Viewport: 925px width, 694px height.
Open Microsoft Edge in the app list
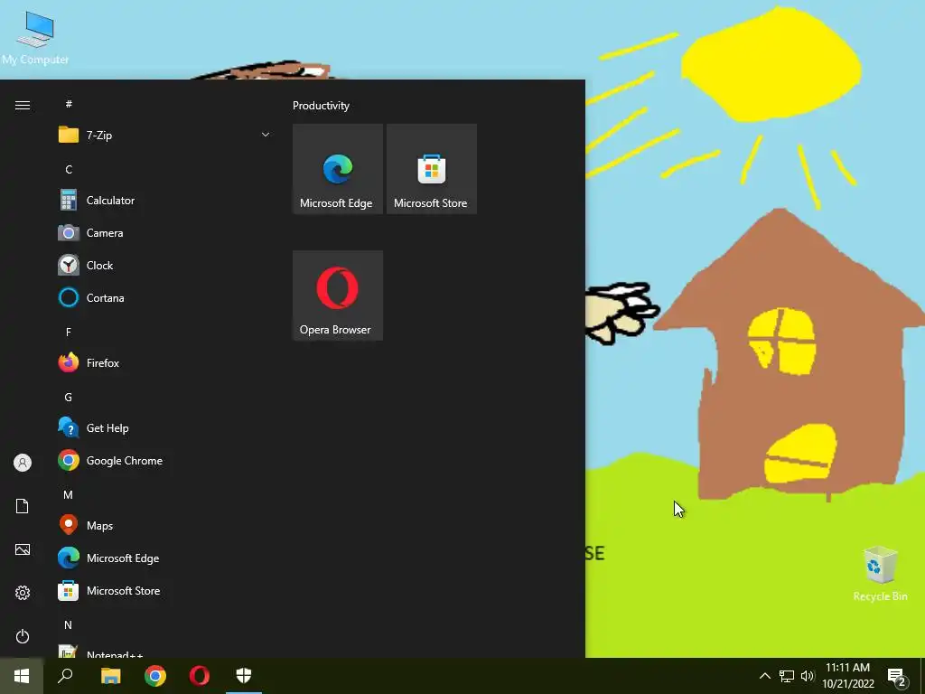[x=164, y=558]
